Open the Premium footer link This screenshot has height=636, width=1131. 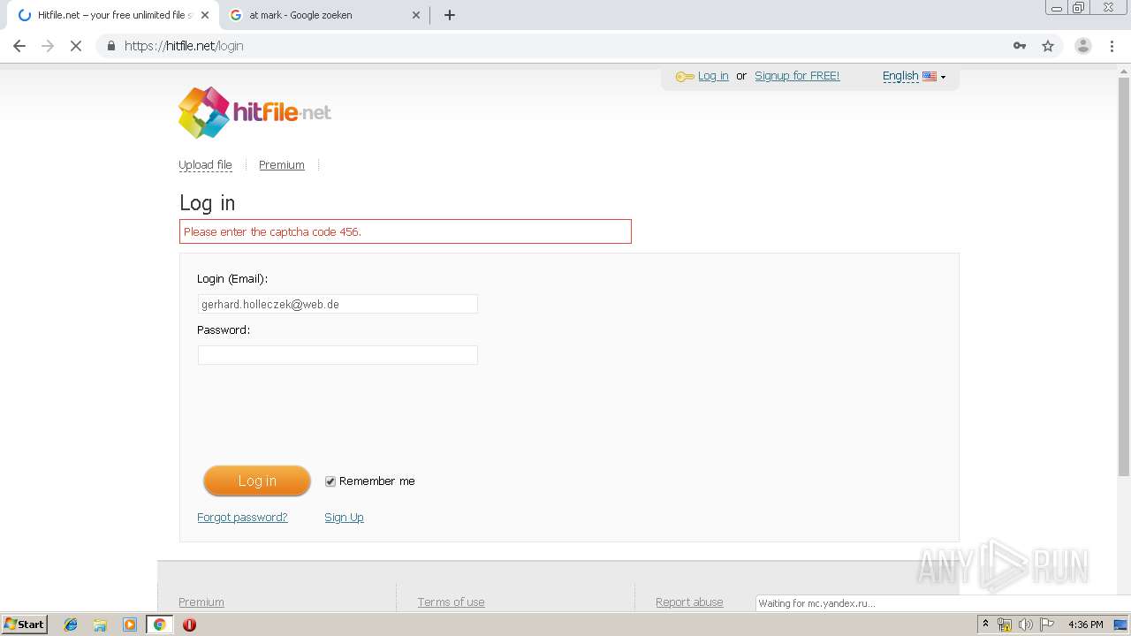[201, 602]
